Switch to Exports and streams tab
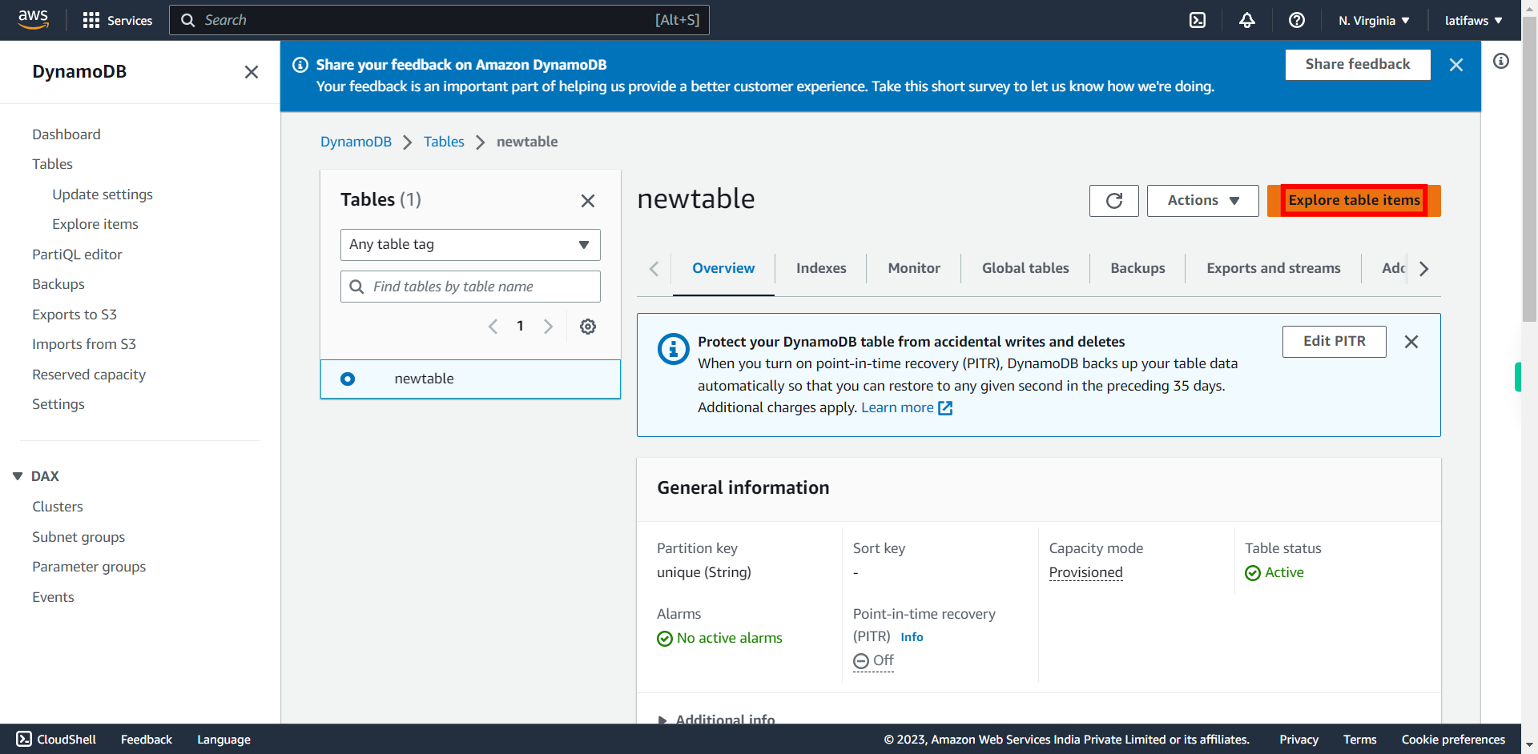1538x754 pixels. click(1274, 268)
